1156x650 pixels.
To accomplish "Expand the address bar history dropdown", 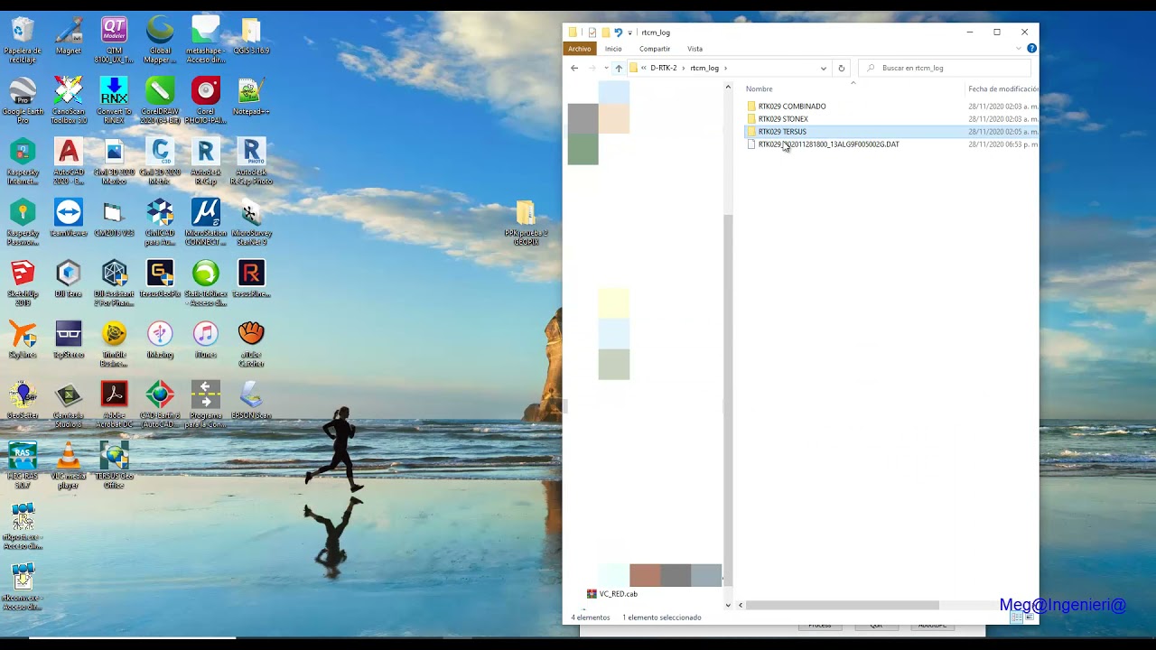I will (823, 68).
